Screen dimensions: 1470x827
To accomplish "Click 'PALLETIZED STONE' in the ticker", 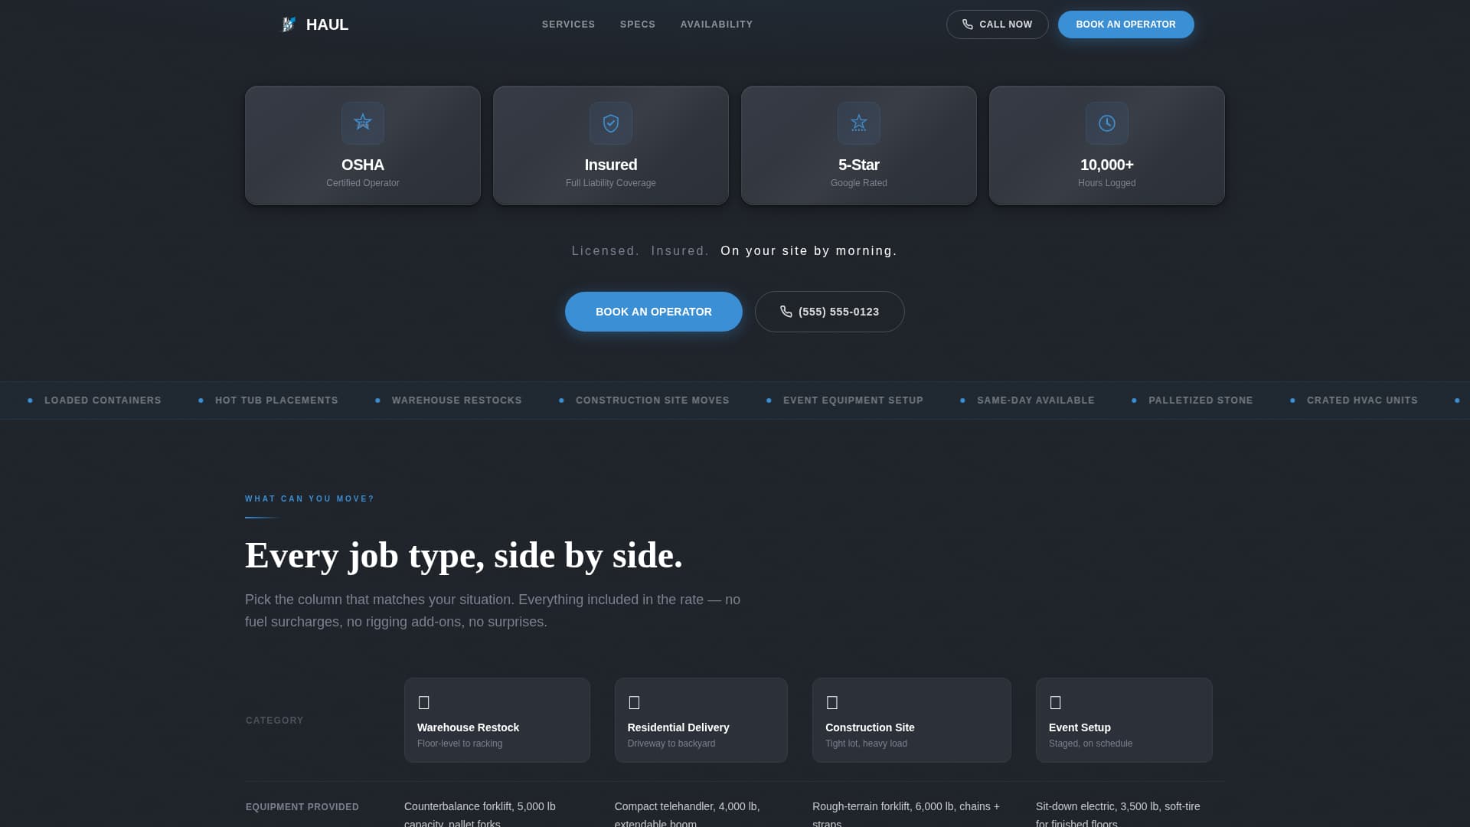I will 1200,400.
